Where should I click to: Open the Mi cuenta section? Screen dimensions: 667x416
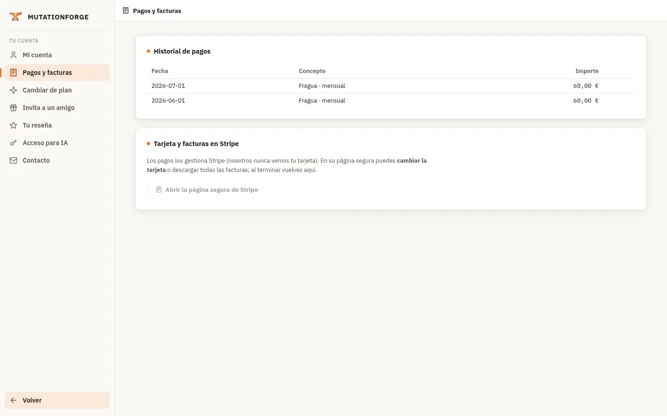point(57,55)
